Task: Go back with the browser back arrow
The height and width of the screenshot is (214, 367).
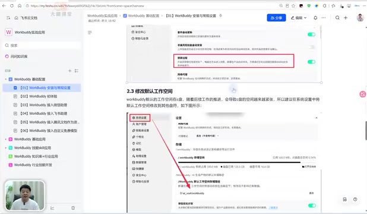Action: point(4,6)
